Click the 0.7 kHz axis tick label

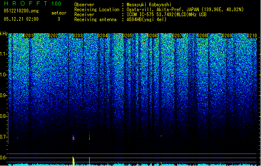4,137
